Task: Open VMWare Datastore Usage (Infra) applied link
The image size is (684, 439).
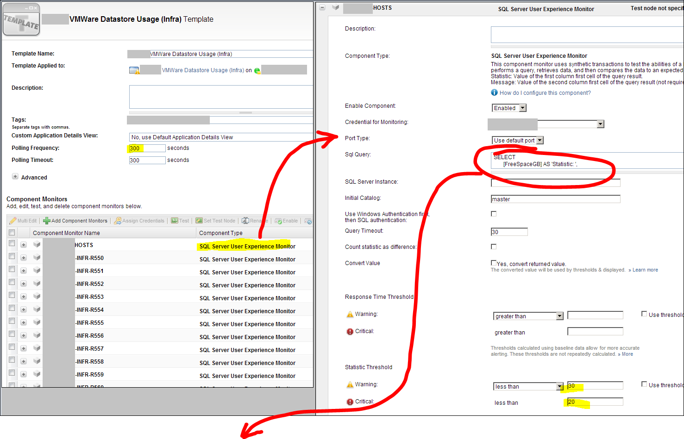Action: (x=203, y=70)
